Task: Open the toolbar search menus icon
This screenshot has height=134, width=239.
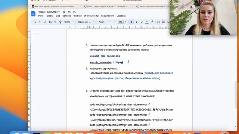Action: click(x=35, y=22)
